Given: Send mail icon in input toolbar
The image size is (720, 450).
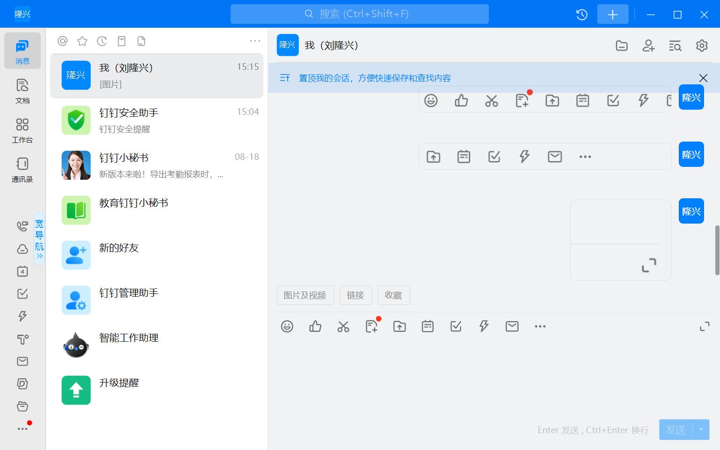Looking at the screenshot, I should point(512,326).
